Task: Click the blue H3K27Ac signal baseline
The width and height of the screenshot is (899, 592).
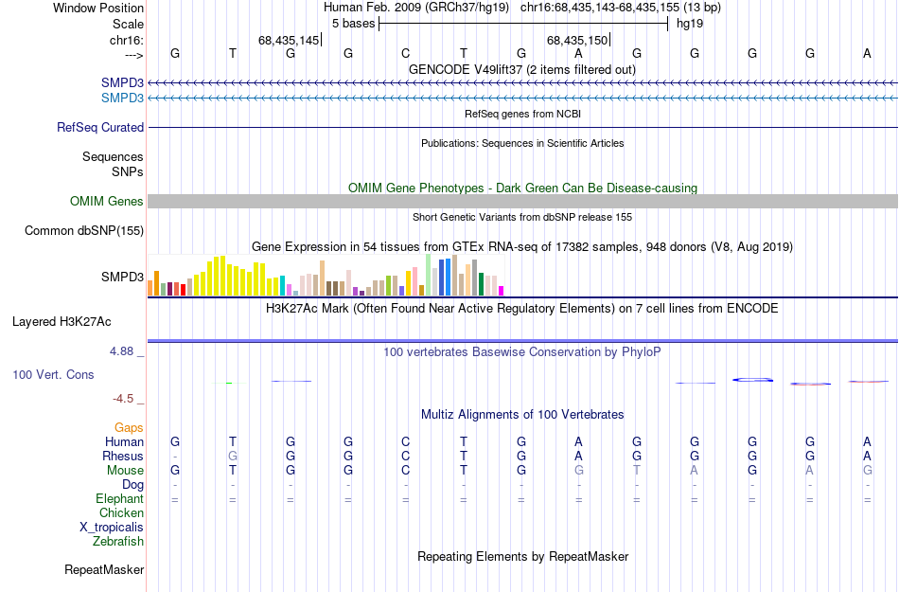Action: tap(523, 341)
